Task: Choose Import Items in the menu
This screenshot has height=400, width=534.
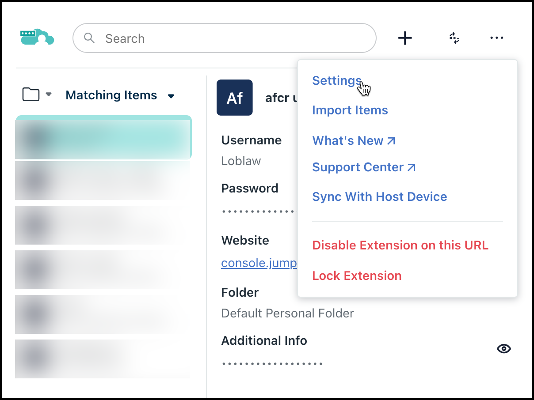Action: [350, 110]
